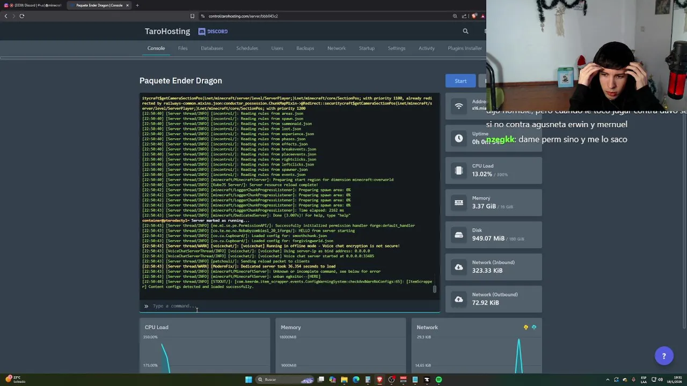Reload the page with browser refresh icon
687x386 pixels.
tap(22, 16)
